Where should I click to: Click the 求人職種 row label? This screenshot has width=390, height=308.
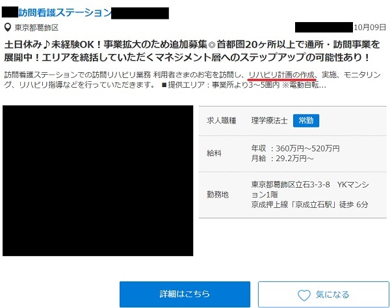221,121
